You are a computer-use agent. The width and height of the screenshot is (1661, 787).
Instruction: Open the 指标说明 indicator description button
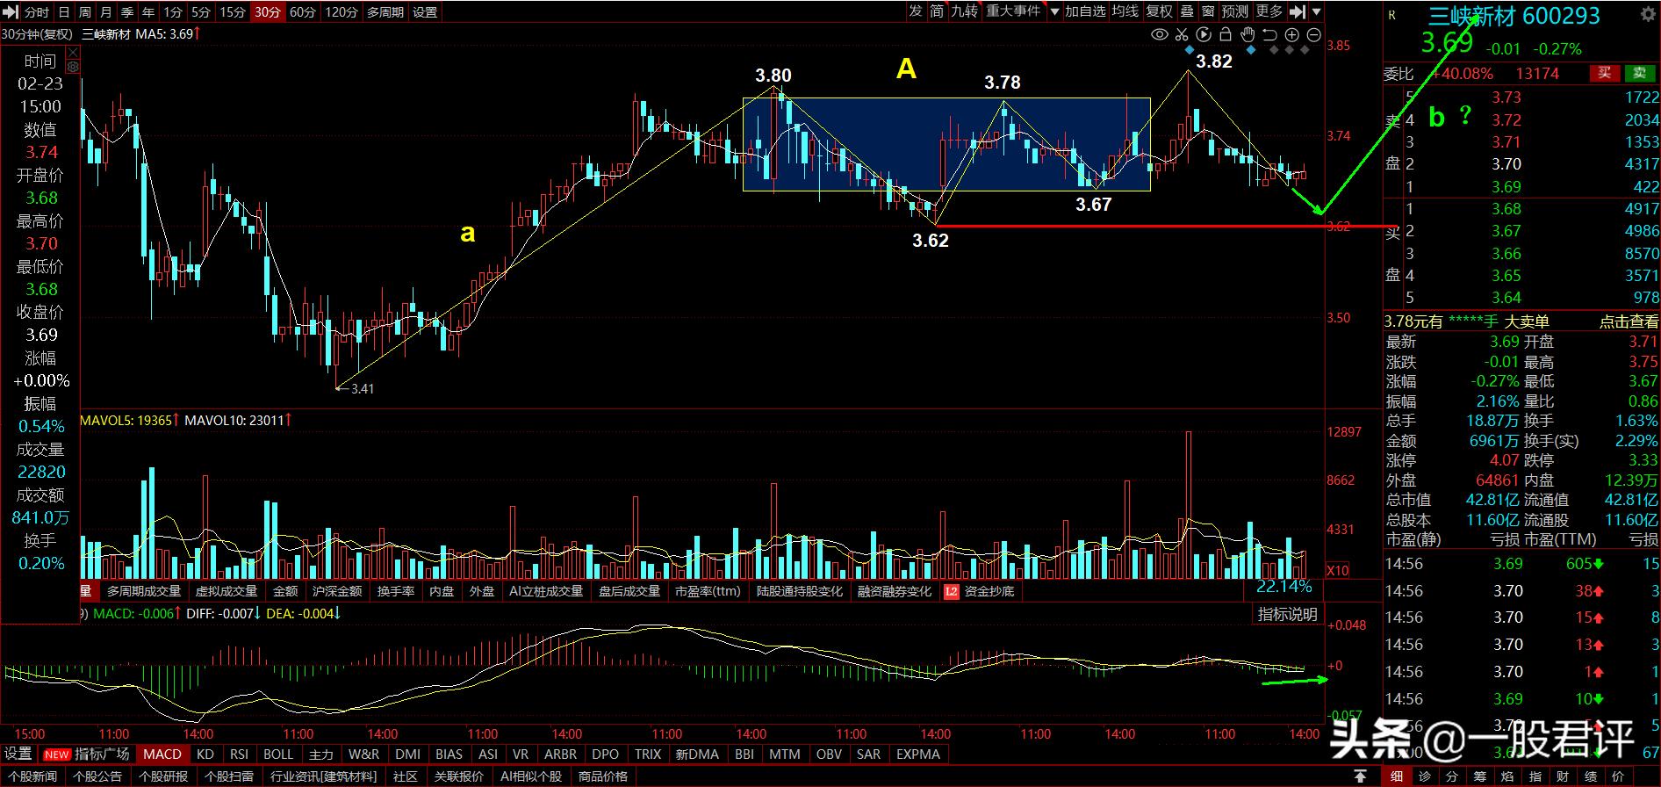[x=1288, y=614]
